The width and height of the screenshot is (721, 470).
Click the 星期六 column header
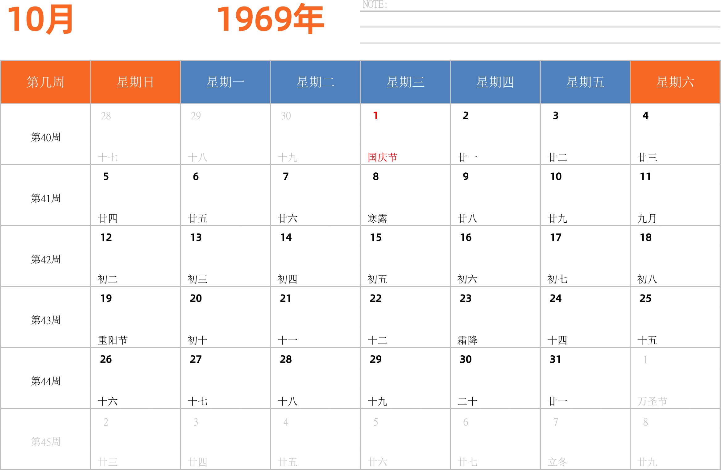[675, 82]
